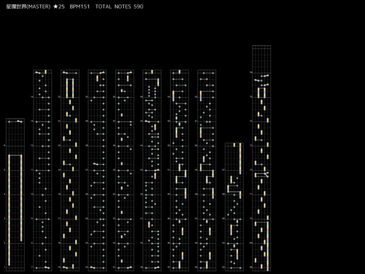
Task: Click the fourth chart column
Action: [x=97, y=171]
